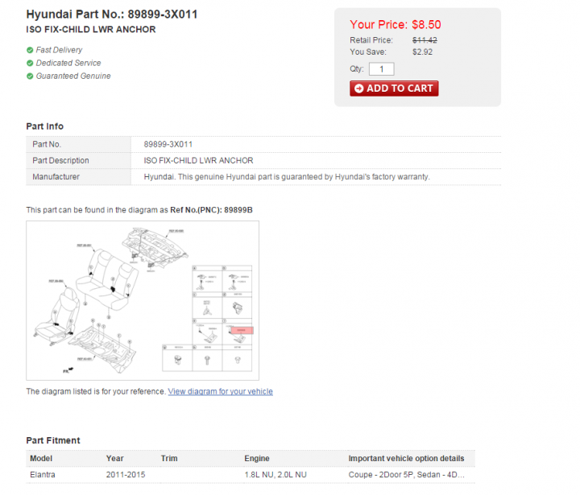Open View diagram for your vehicle link

pyautogui.click(x=221, y=391)
